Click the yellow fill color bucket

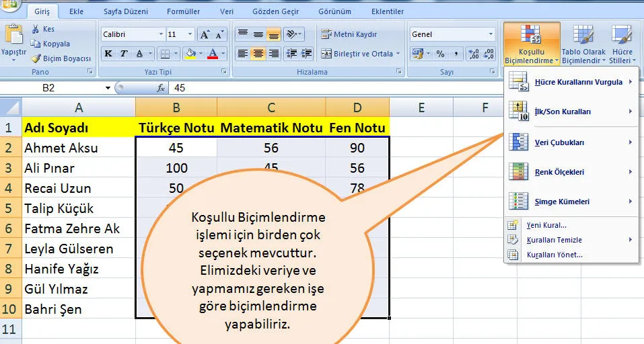click(x=190, y=54)
